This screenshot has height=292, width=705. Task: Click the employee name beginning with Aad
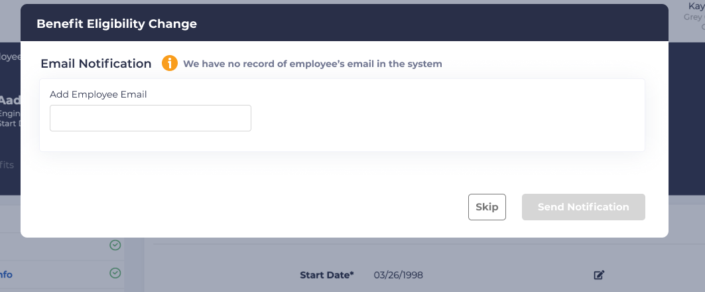9,100
